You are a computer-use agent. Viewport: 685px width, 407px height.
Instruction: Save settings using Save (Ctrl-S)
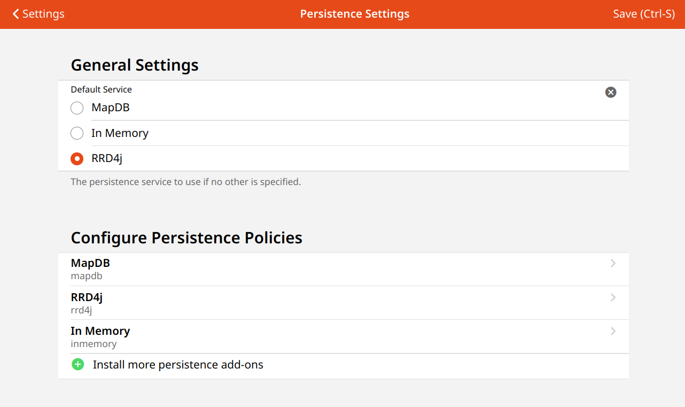[x=644, y=14]
